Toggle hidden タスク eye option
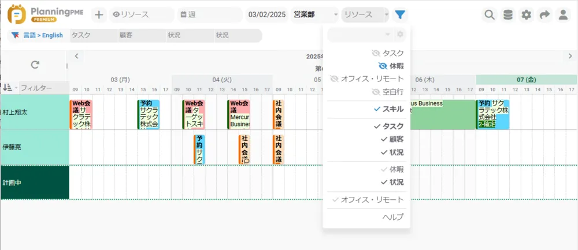578x250 pixels. [x=388, y=53]
